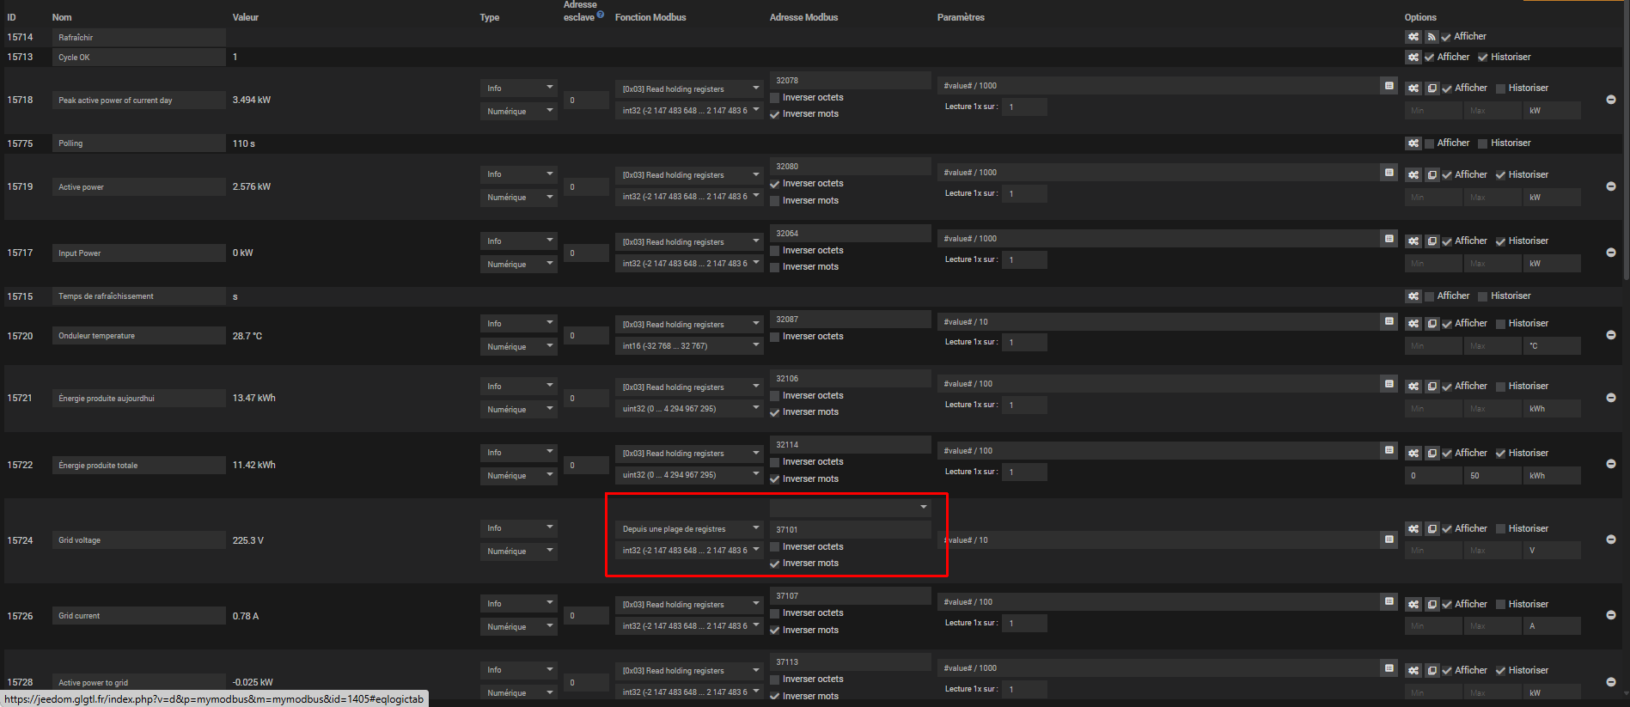Toggle Inverser mots on Grid voltage row

pos(775,564)
